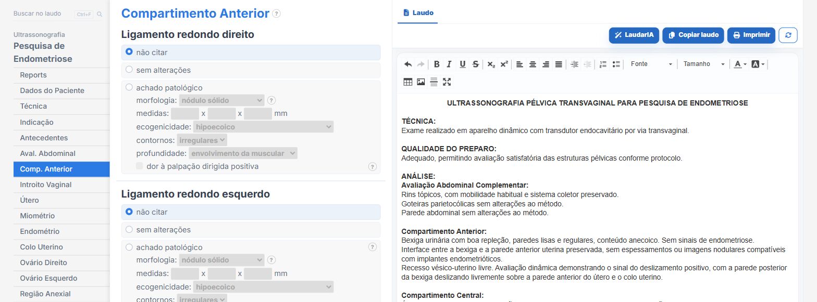Open help icon beside dor à palpação checkbox
Viewport: 817px width, 302px height.
[372, 166]
